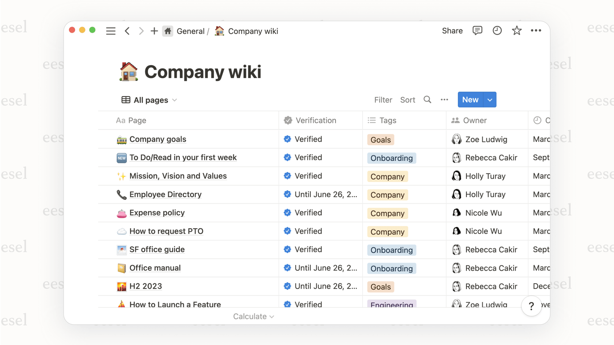Open the comments panel via chat bubble icon
Image resolution: width=614 pixels, height=345 pixels.
[477, 31]
